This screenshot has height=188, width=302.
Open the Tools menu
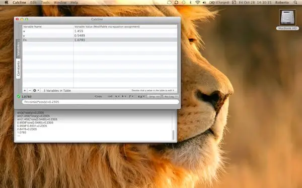(x=45, y=3)
